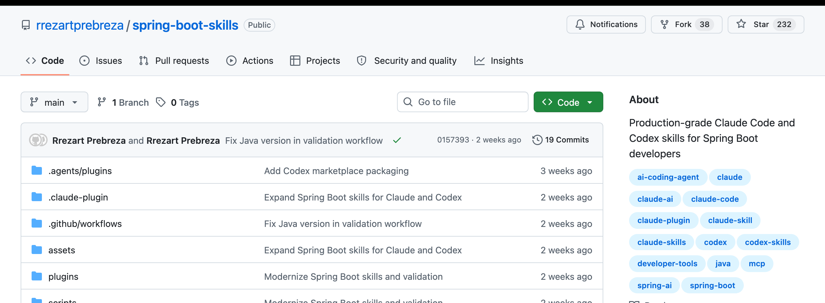
Task: Open the spring-boot-skills repository link
Action: point(185,25)
